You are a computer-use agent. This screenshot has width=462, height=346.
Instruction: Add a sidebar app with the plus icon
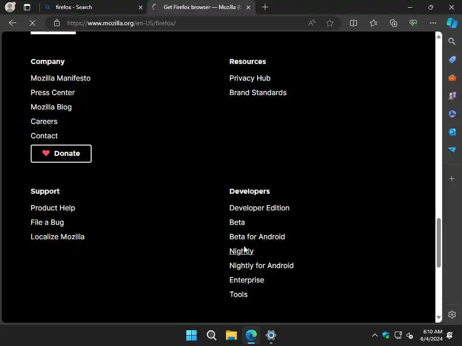[452, 178]
